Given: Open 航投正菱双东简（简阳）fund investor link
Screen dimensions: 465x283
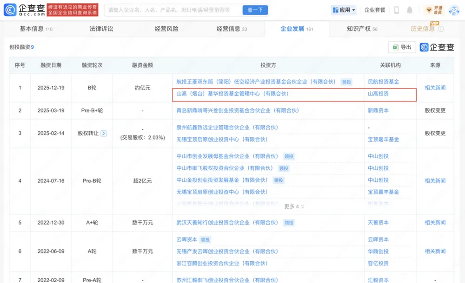Looking at the screenshot, I should [x=256, y=82].
